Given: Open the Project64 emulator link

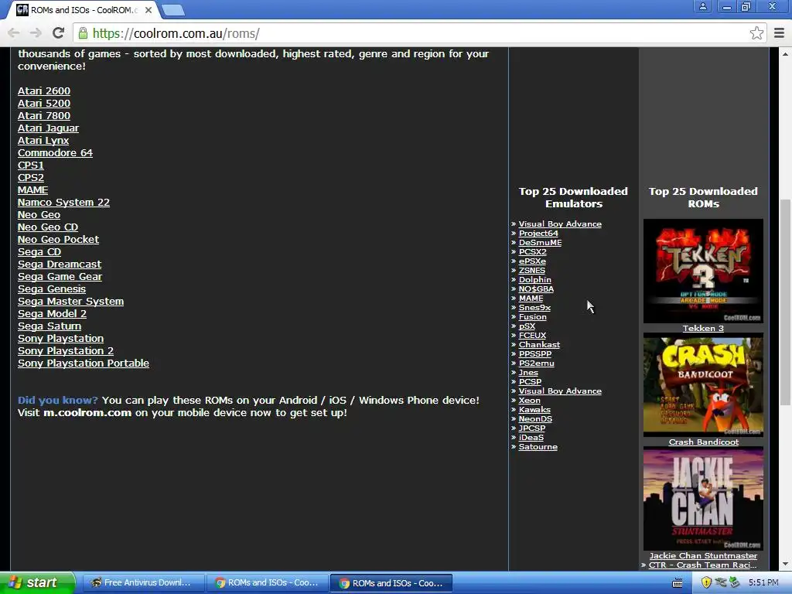Looking at the screenshot, I should point(538,233).
